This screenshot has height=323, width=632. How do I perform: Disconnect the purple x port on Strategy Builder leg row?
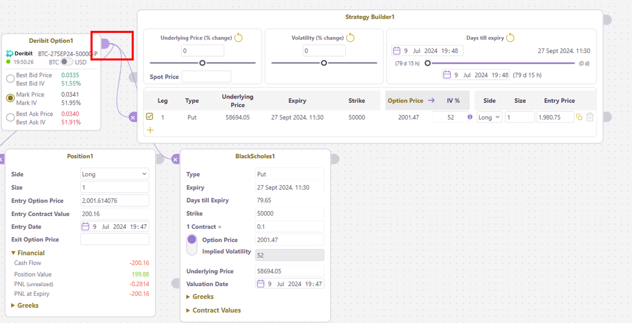point(133,117)
